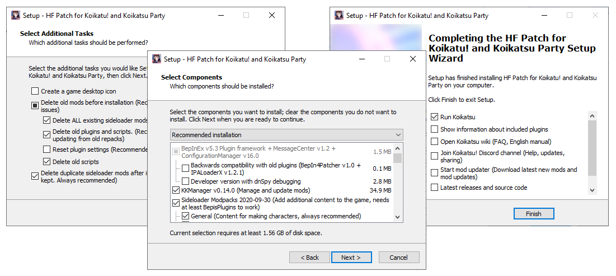Click the Next button
This screenshot has width=616, height=276.
click(351, 258)
